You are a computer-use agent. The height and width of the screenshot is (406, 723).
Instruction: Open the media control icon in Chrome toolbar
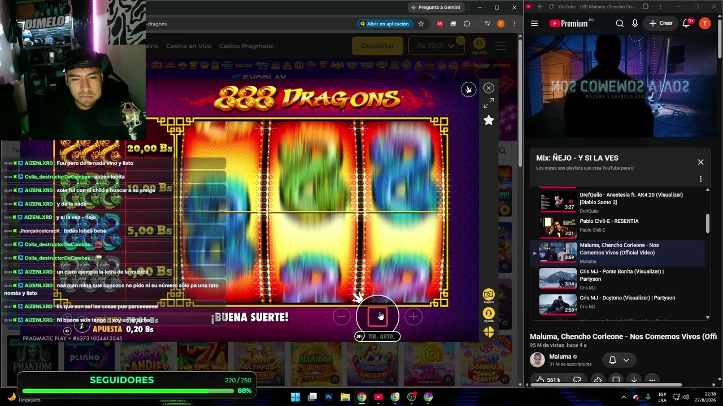pos(487,24)
